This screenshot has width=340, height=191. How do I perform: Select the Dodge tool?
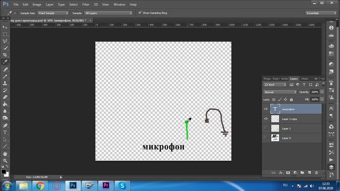click(5, 118)
